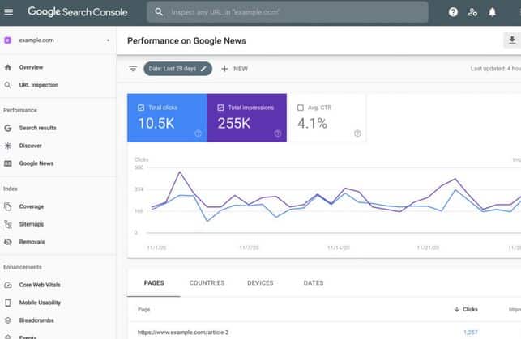Open Removals page
This screenshot has width=521, height=339.
[32, 242]
